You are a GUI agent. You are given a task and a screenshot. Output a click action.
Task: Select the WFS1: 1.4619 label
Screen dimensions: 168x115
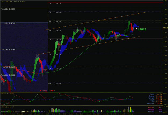(x=8, y=50)
